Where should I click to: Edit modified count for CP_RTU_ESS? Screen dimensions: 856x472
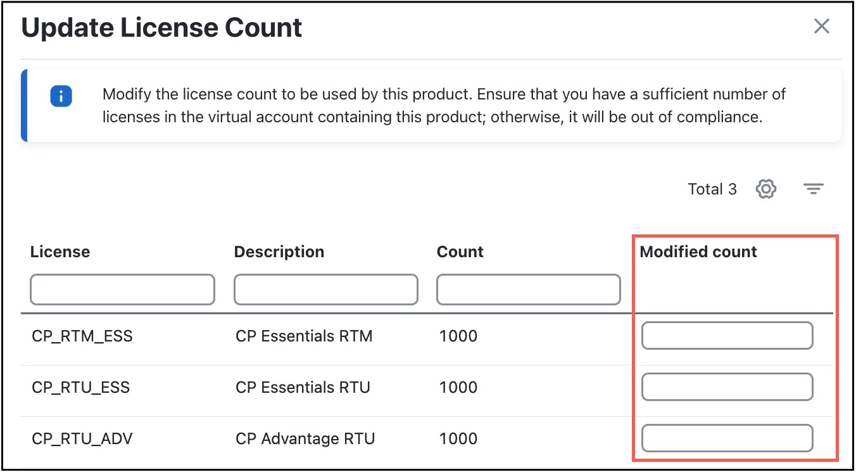[727, 387]
